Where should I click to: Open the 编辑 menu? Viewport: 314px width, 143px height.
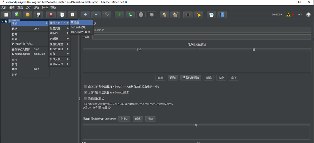(12, 8)
